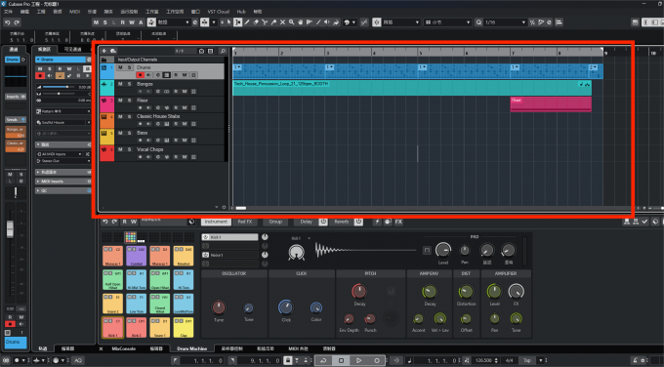Click the undo arrow in the top toolbar
664x367 pixels.
[7, 22]
